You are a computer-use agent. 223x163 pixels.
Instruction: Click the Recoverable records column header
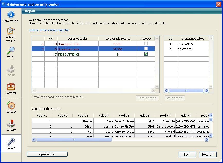click(x=117, y=39)
